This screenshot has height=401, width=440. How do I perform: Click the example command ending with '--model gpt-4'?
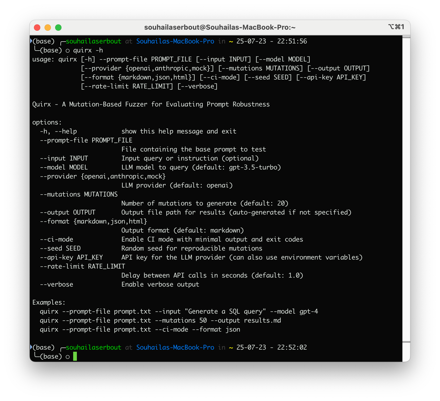[179, 311]
